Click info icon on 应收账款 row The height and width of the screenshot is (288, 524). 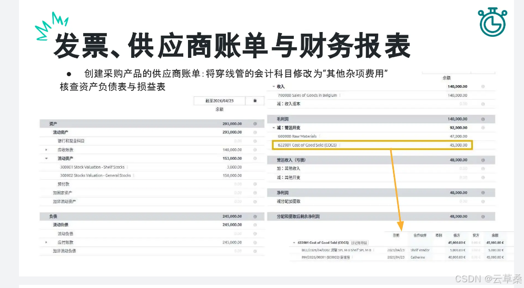pos(255,150)
